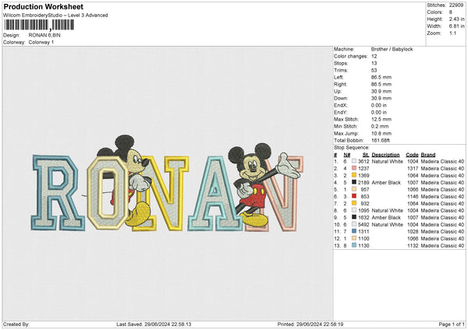Image resolution: width=468 pixels, height=330 pixels.
Task: Pick the black swatch with 2189 stitches
Action: click(354, 182)
